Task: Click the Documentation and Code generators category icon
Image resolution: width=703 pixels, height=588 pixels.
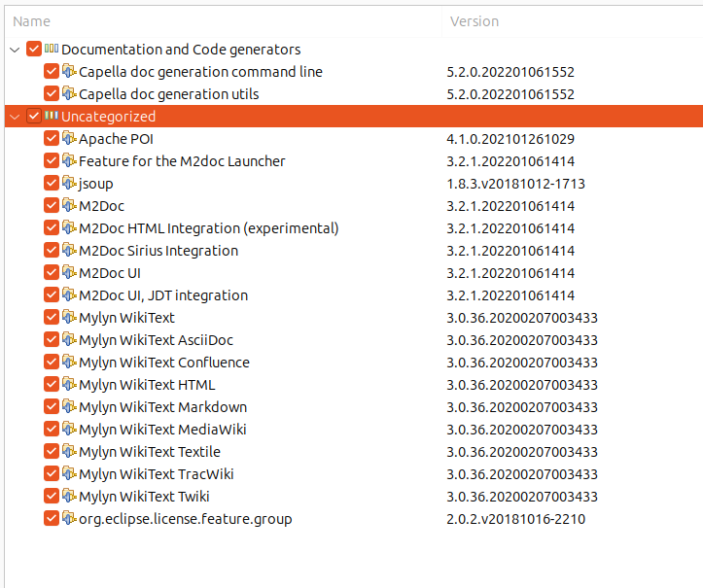Action: 52,49
